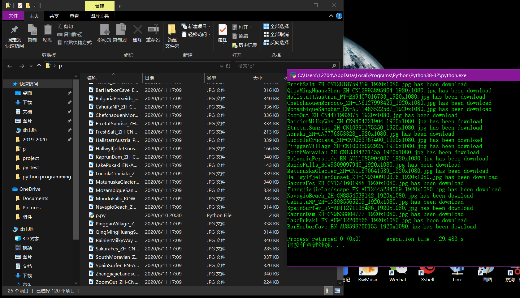Image resolution: width=520 pixels, height=298 pixels.
Task: Click the search box for folder p
Action: 287,66
